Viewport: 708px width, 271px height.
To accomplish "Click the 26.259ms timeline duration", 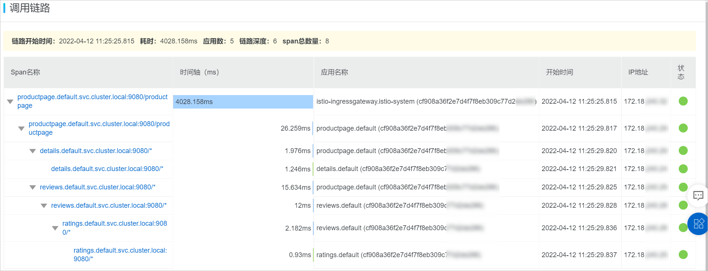I will pos(295,128).
